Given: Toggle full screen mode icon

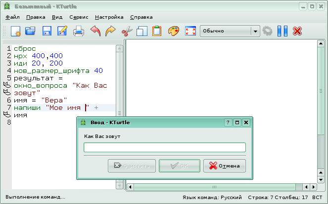Looking at the screenshot, I should point(190,31).
